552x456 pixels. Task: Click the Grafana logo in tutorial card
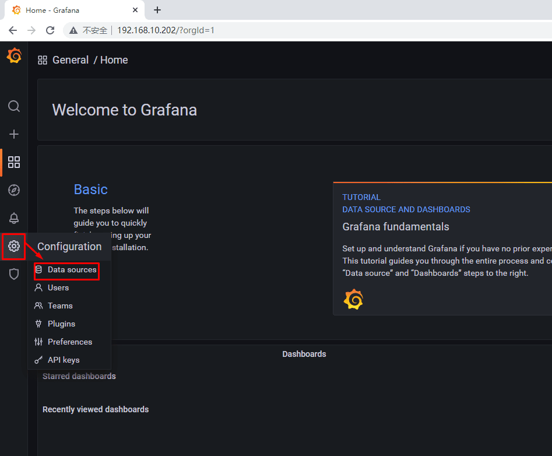click(x=353, y=299)
